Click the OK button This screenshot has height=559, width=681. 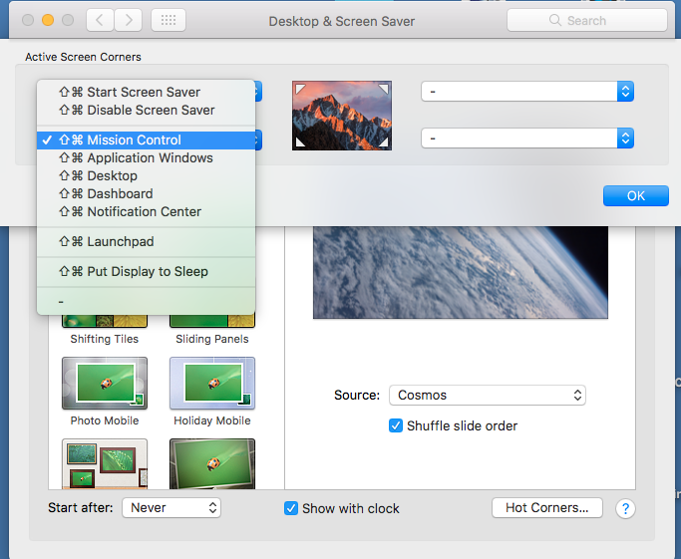click(x=635, y=196)
